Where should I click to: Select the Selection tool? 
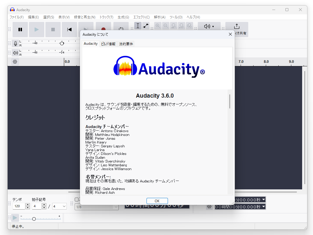pos(138,26)
